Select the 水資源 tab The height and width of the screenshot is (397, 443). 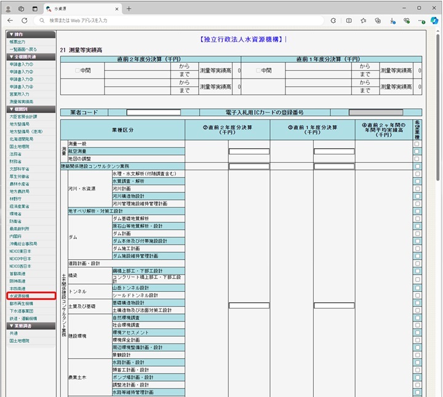[82, 9]
